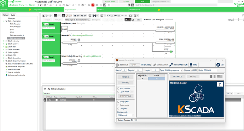Open the Mode DECIMAL dropdown
This screenshot has height=131, width=244.
[211, 70]
